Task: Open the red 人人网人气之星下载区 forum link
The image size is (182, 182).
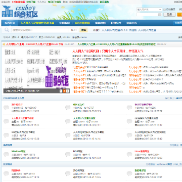Action: [x=22, y=118]
